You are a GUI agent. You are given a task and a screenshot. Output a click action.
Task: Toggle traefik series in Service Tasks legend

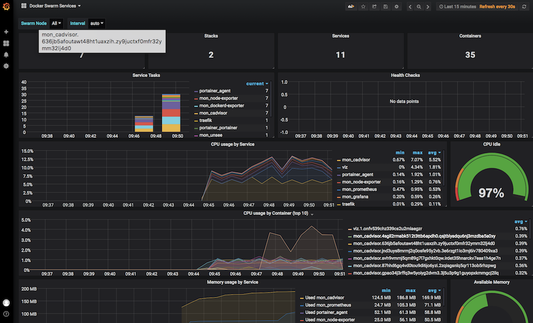coord(206,121)
